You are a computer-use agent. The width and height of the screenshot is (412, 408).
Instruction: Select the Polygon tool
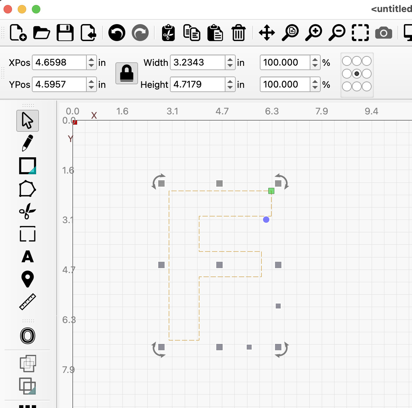pyautogui.click(x=28, y=189)
